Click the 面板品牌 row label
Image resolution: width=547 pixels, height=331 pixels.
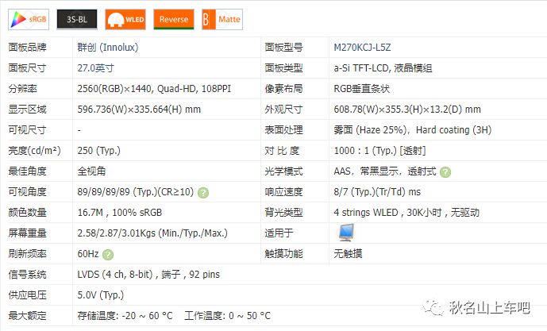(x=28, y=48)
